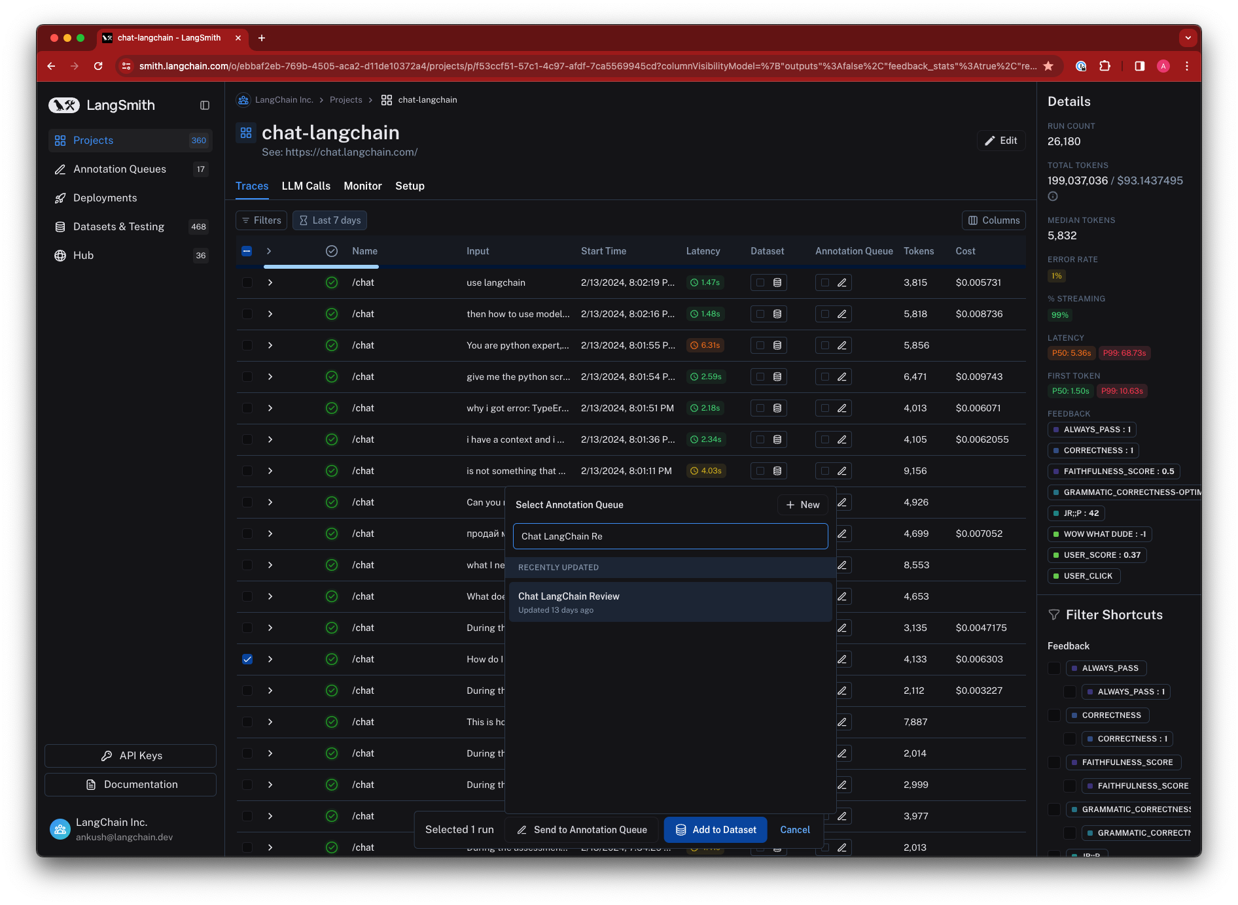Uncheck the selected 'How do I' run checkbox
Screen dimensions: 1238x905
247,659
